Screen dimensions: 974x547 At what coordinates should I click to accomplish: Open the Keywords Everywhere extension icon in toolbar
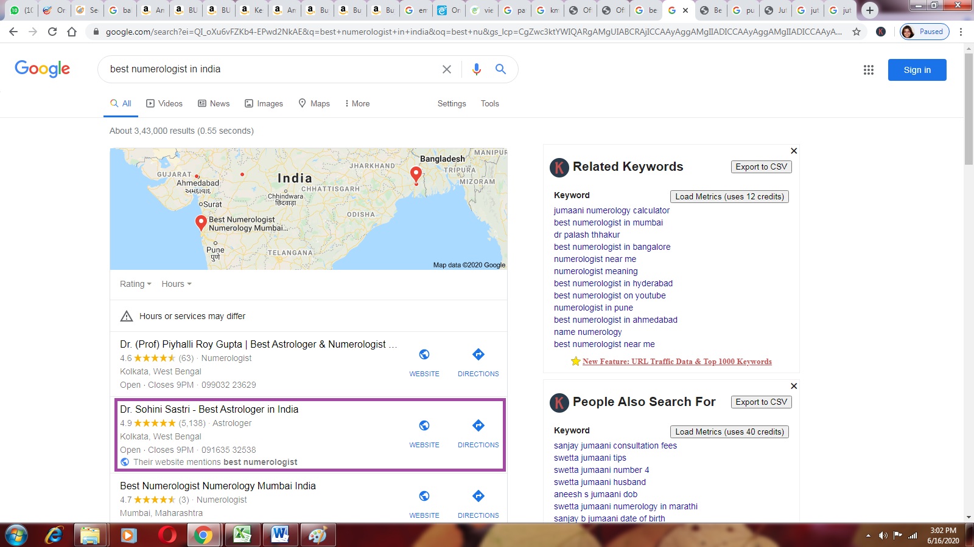881,32
